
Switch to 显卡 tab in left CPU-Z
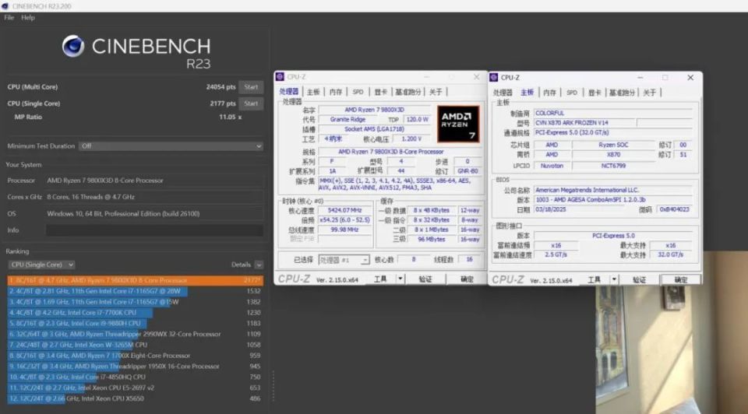(380, 92)
